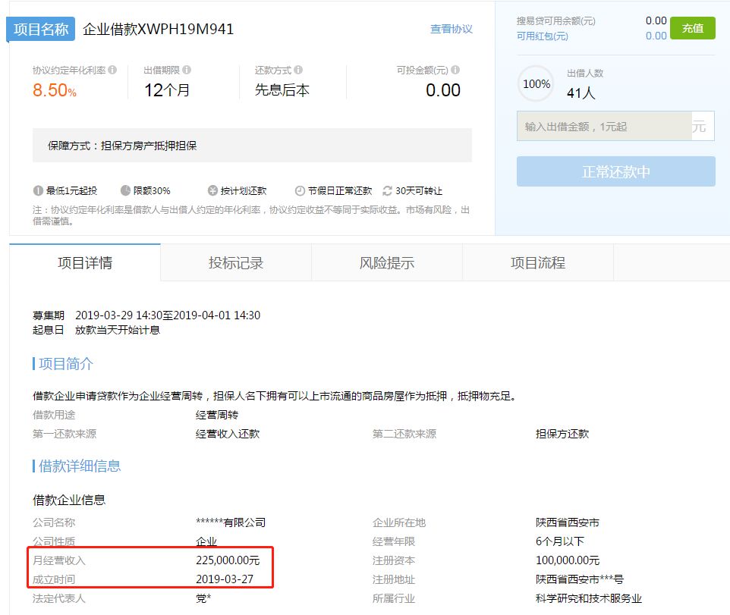Click info icon beside 协议约定年化利率

pyautogui.click(x=112, y=70)
